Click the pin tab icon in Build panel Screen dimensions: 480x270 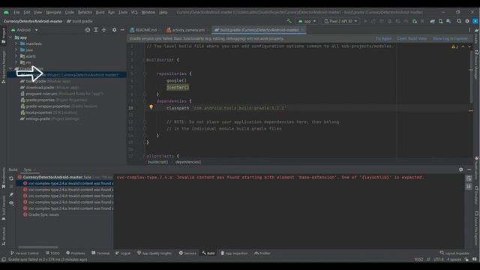[x=11, y=195]
